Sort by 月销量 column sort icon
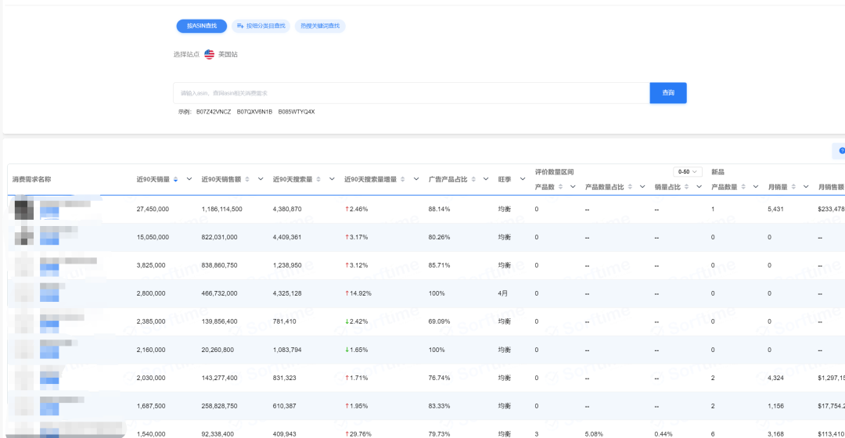 point(792,187)
